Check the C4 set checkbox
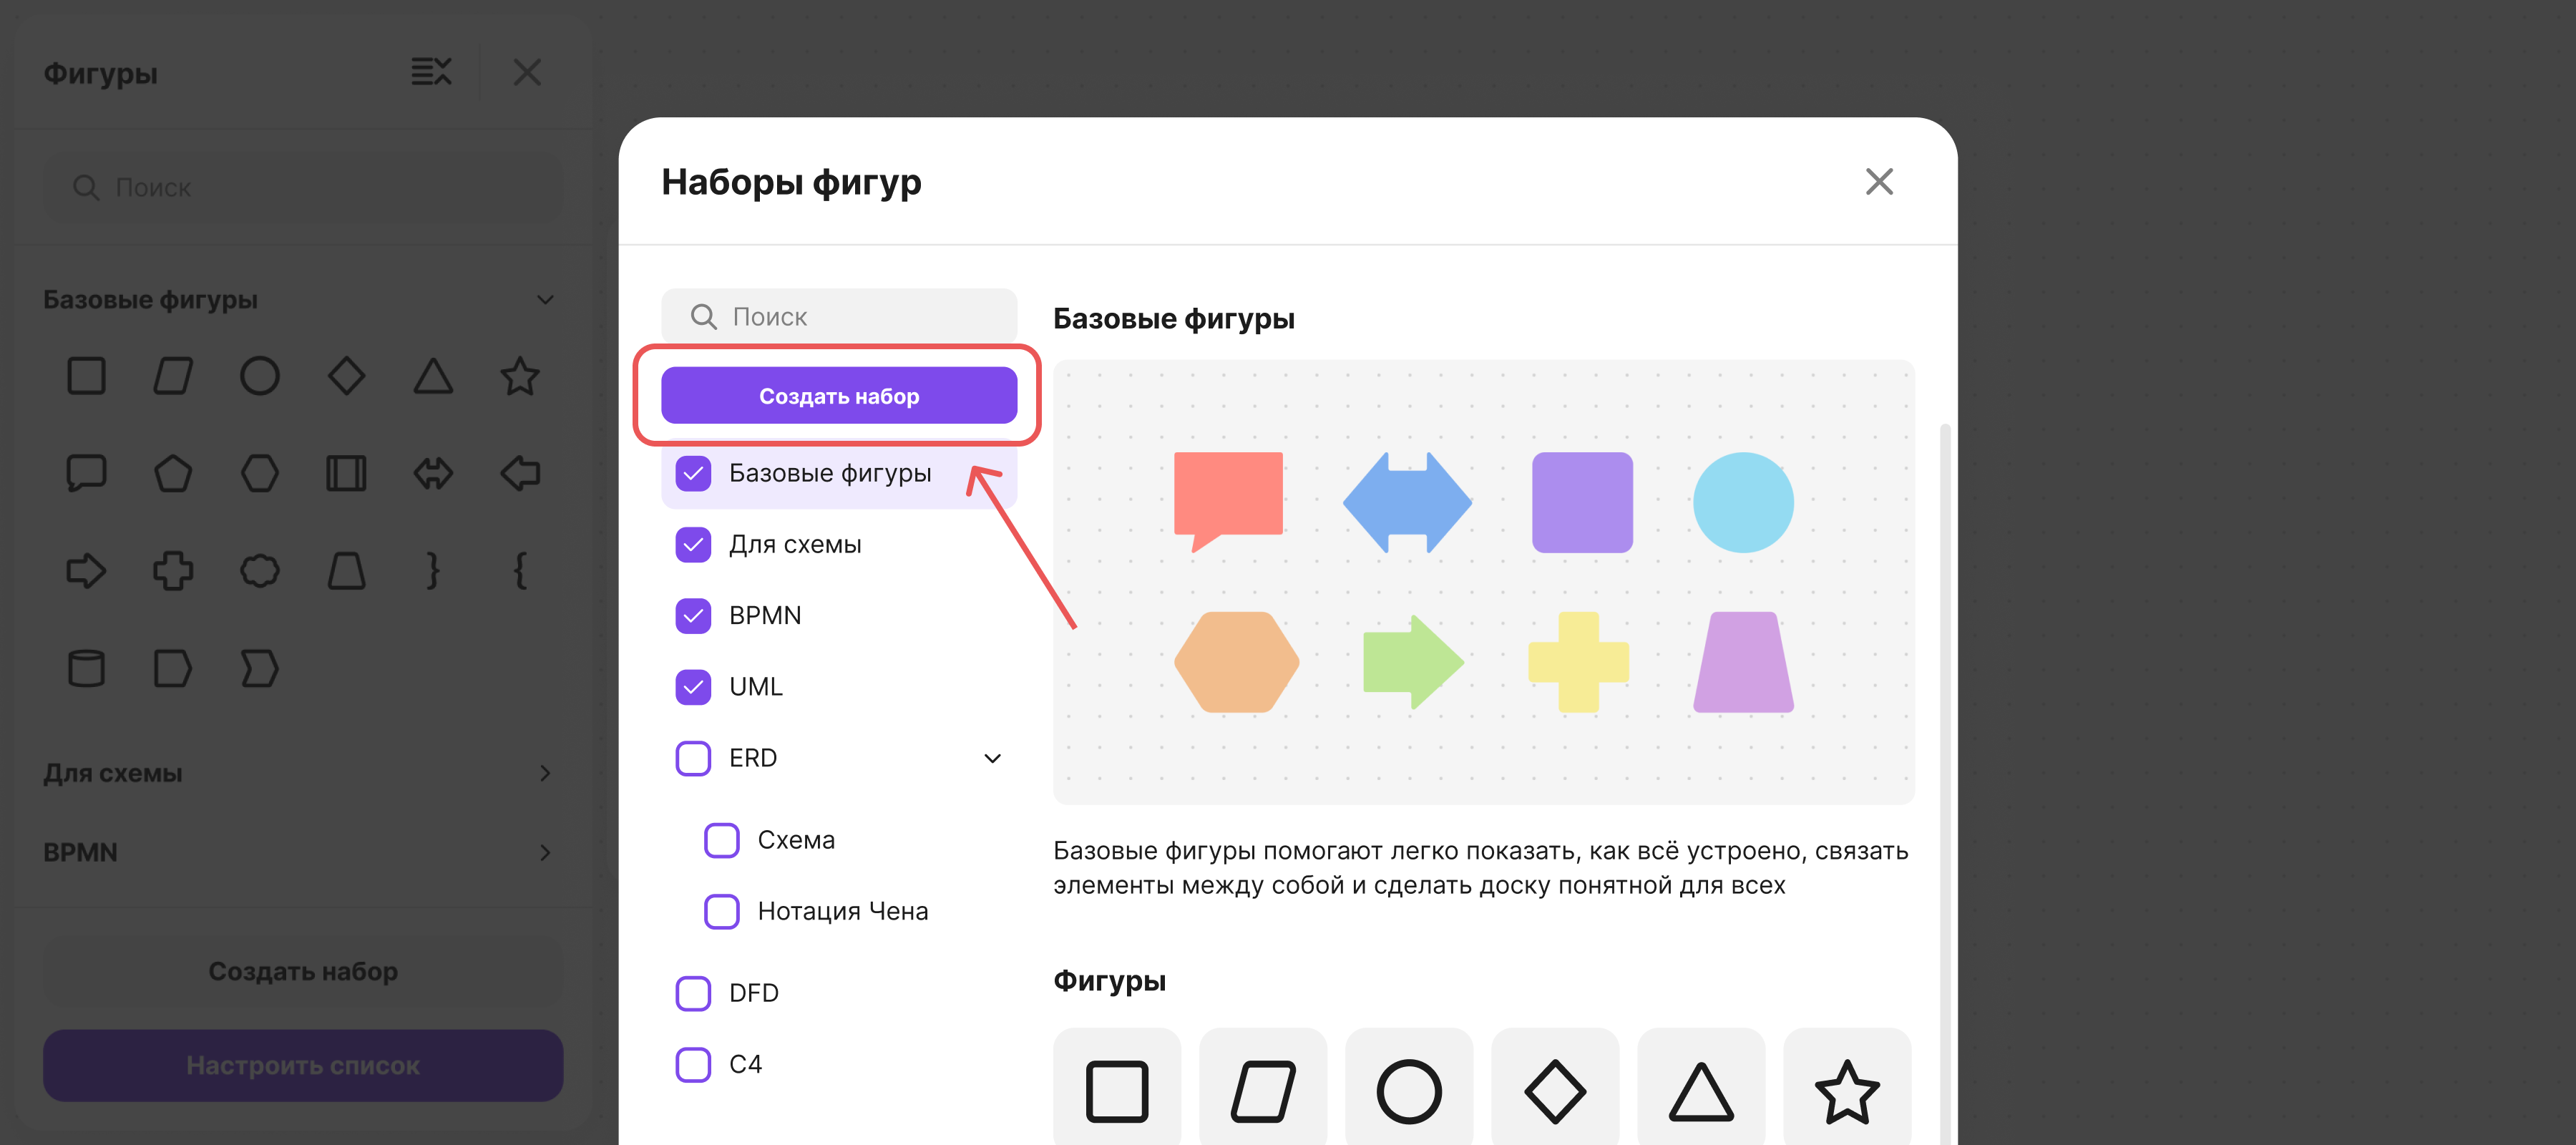 693,1064
